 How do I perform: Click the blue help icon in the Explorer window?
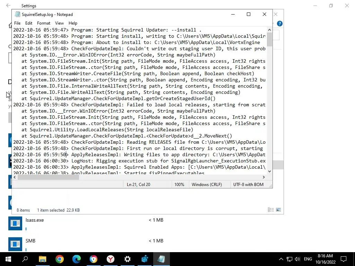tap(280, 24)
